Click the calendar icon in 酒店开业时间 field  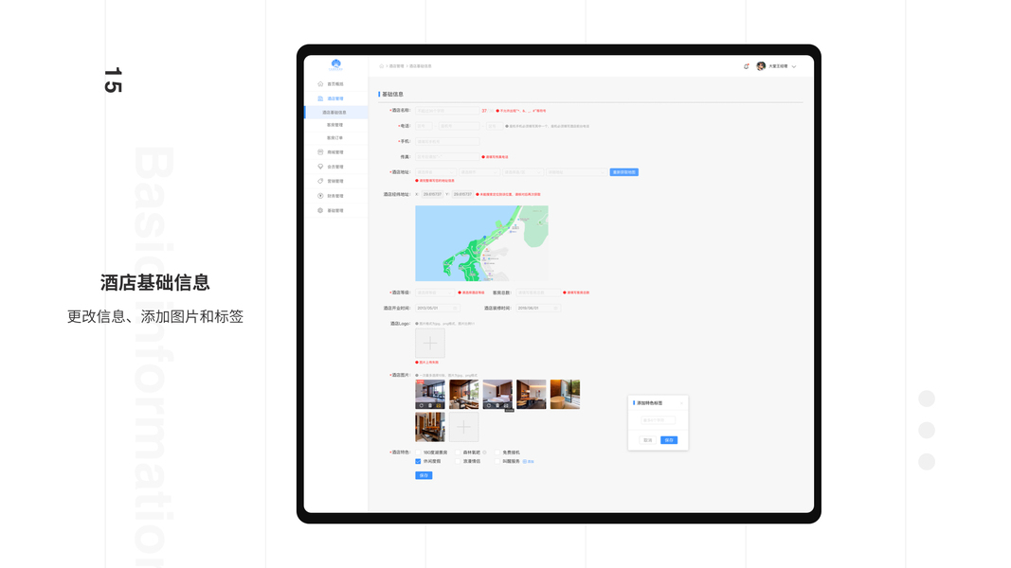click(455, 308)
